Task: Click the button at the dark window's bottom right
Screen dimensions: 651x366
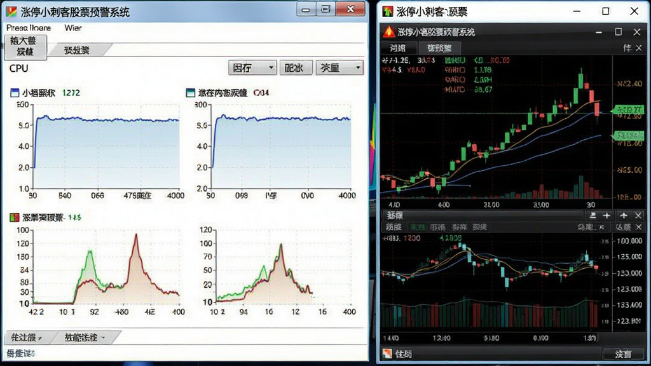Action: click(623, 353)
